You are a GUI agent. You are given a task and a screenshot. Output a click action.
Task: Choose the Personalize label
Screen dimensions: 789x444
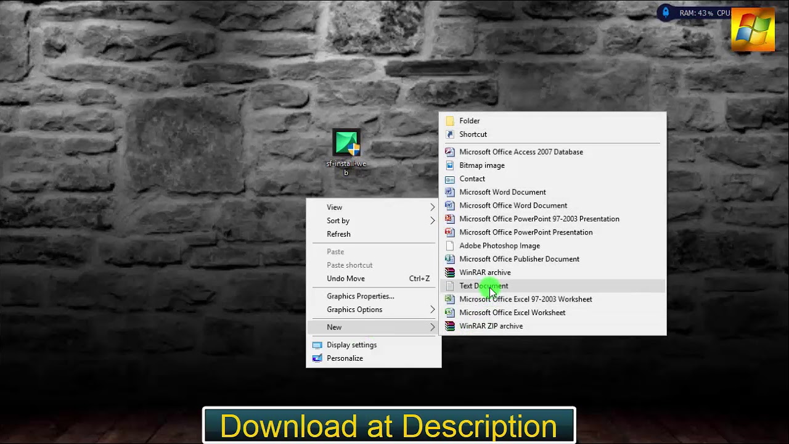tap(345, 358)
